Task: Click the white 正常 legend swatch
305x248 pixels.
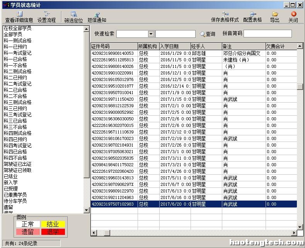Action: pos(28,224)
